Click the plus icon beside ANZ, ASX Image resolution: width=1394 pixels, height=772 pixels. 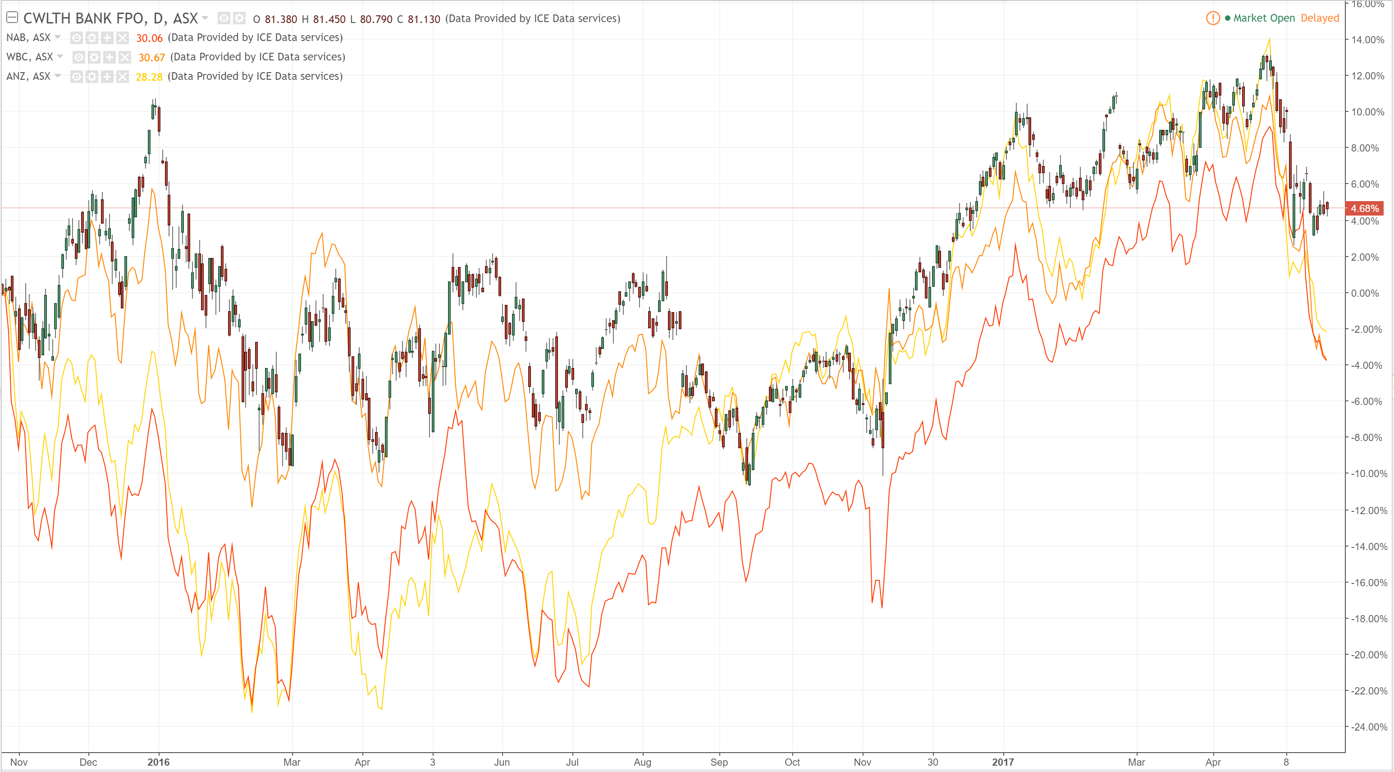pos(107,77)
